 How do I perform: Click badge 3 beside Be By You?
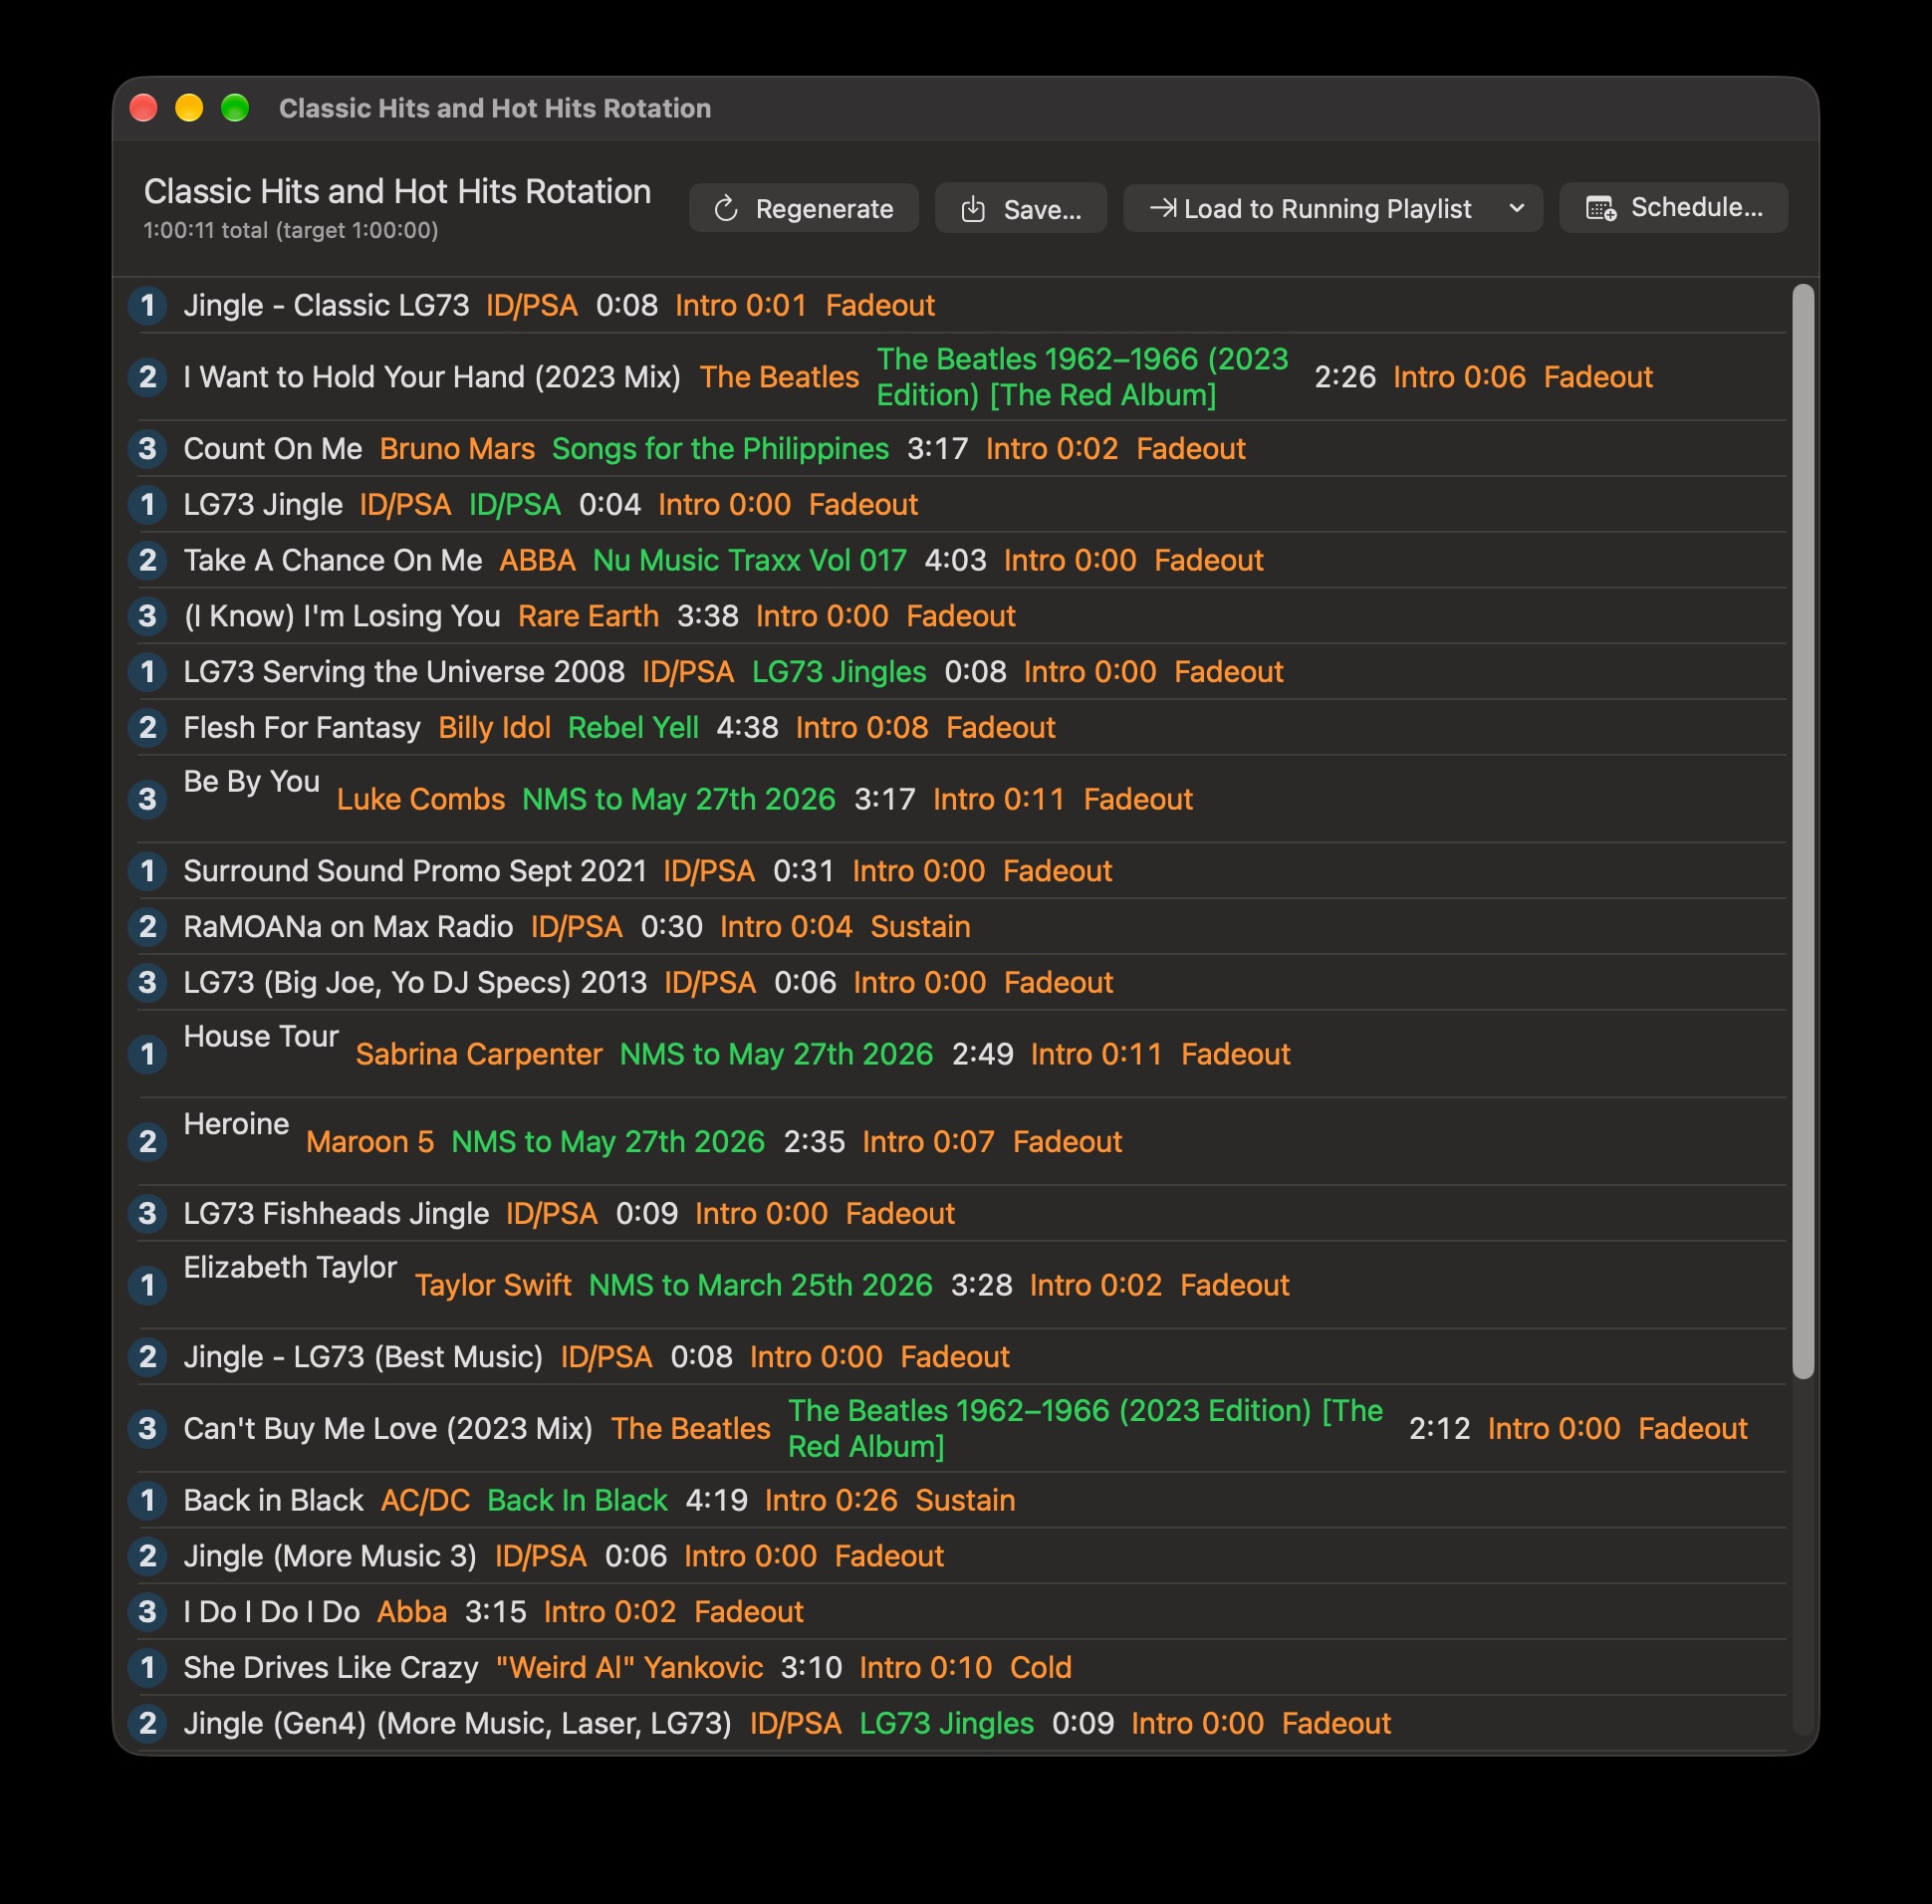click(x=148, y=800)
